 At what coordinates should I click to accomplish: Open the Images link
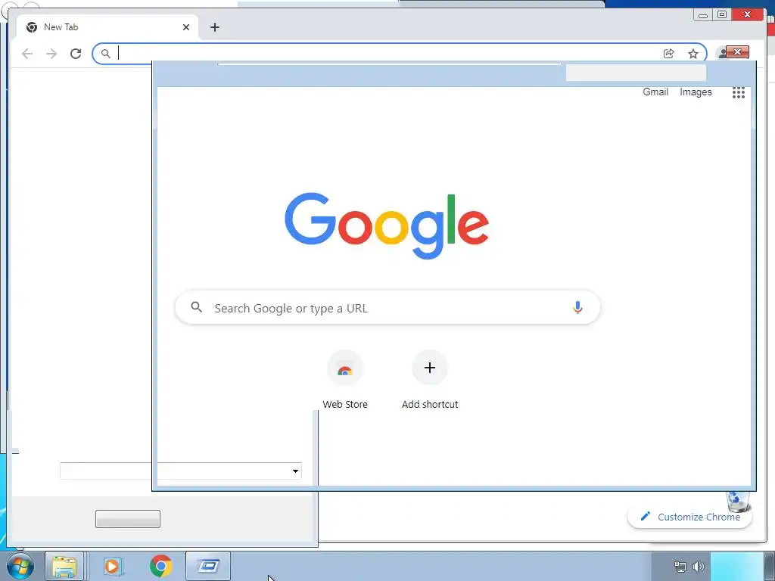[x=696, y=92]
